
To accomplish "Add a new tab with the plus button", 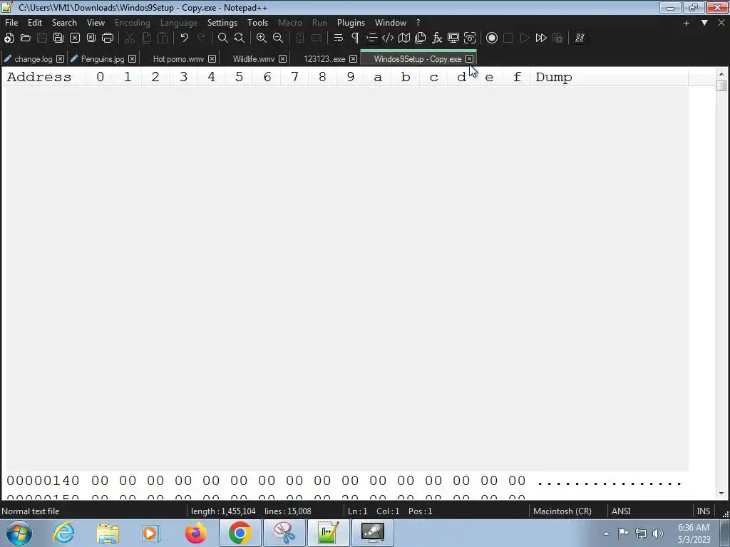I will (x=687, y=23).
